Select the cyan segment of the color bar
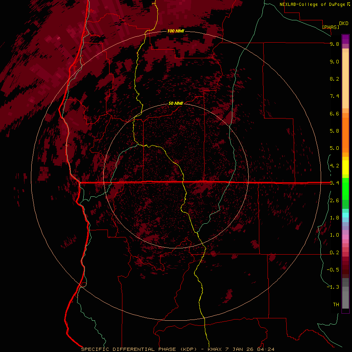 coord(345,215)
